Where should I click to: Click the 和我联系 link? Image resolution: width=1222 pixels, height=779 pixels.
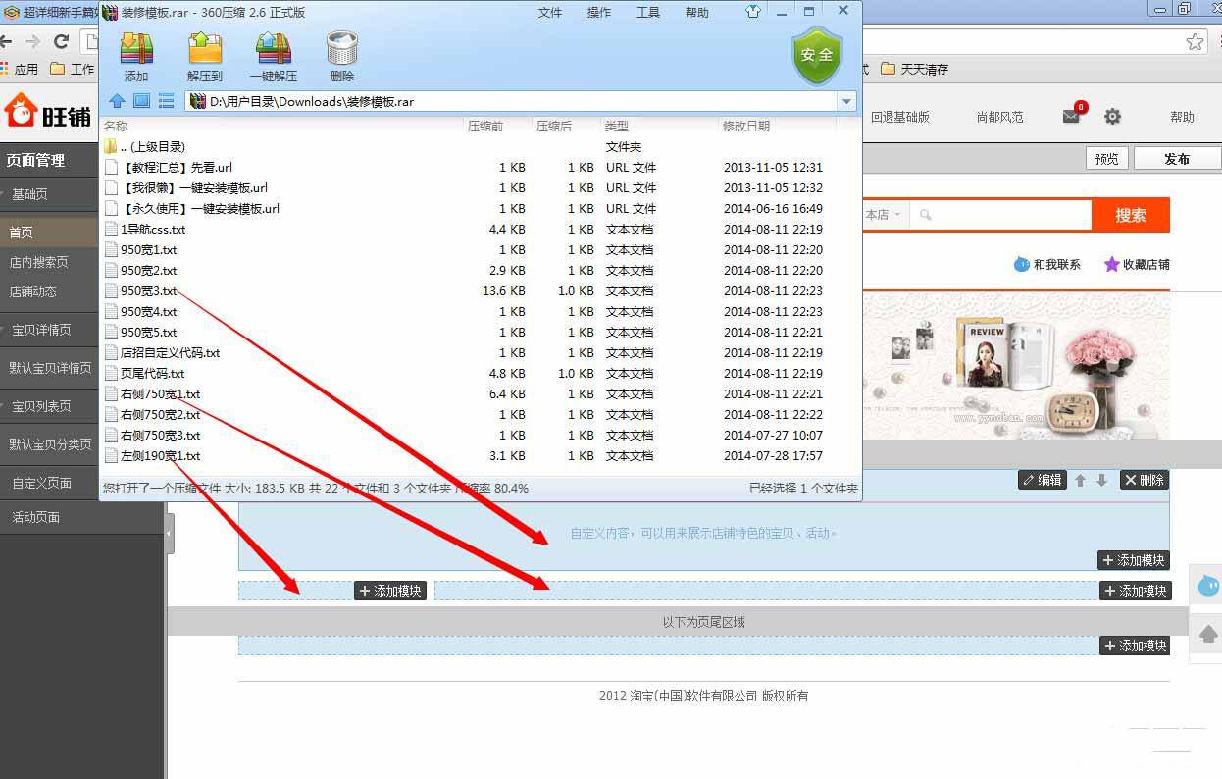(1046, 264)
